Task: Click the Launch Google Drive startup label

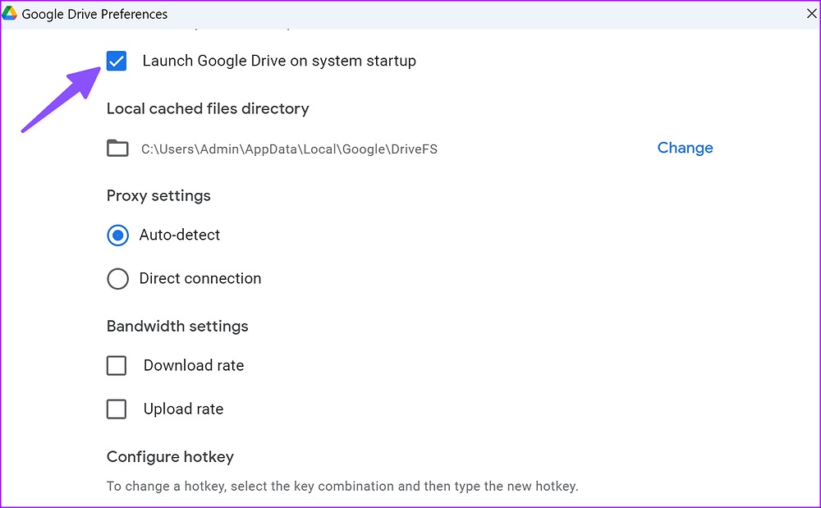Action: click(x=279, y=60)
